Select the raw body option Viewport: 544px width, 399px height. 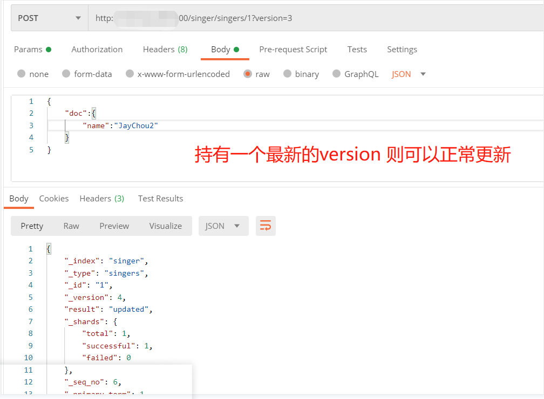pyautogui.click(x=256, y=74)
